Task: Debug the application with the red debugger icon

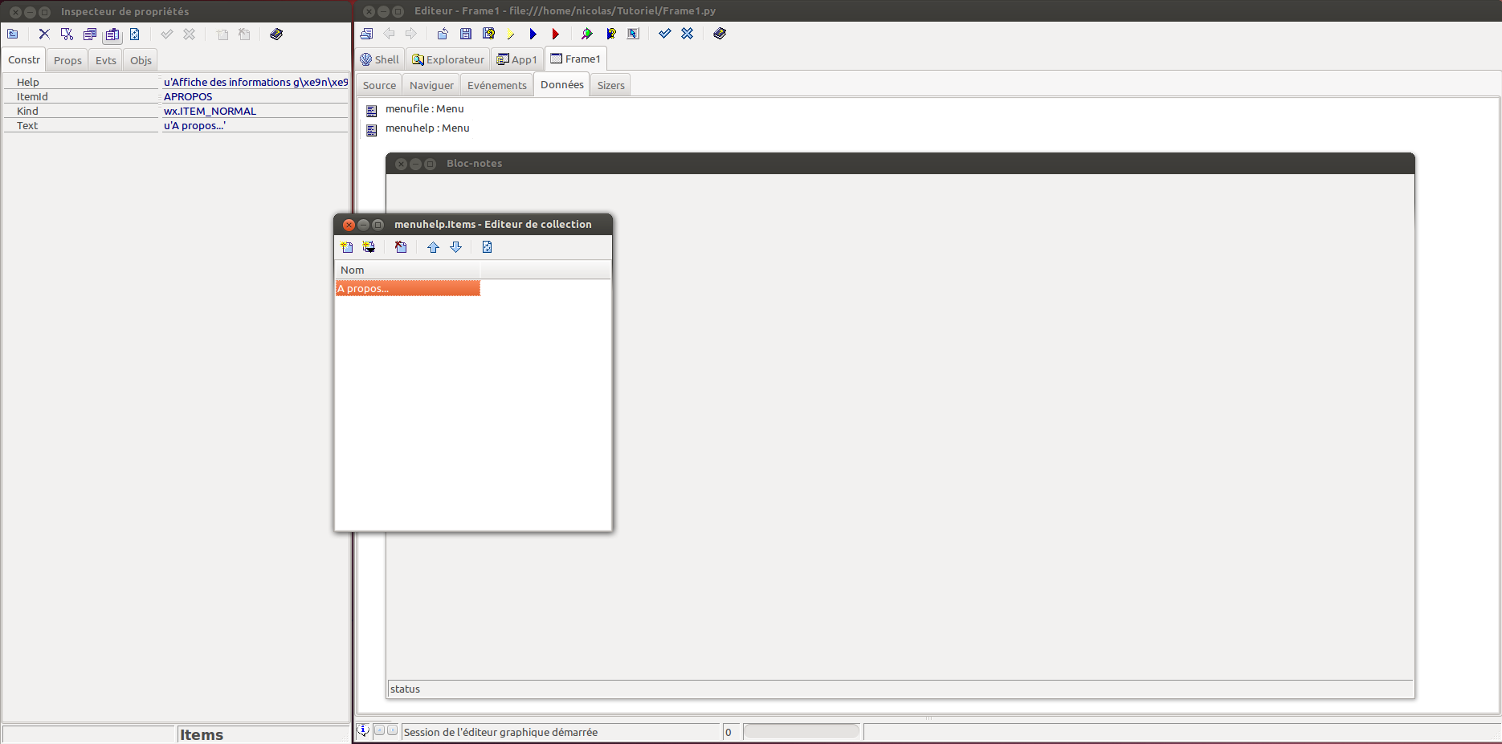Action: (555, 34)
